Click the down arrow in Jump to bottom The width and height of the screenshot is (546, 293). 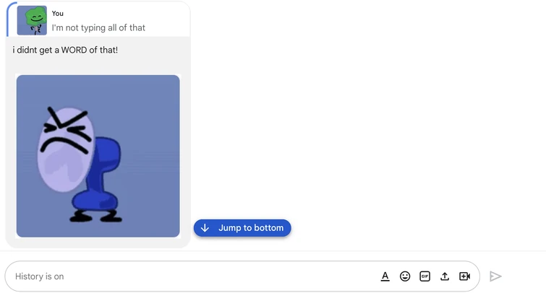[x=205, y=228]
